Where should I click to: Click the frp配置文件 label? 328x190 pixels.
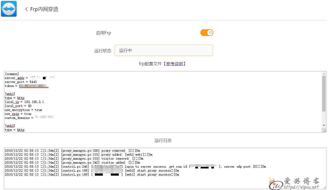coord(151,64)
